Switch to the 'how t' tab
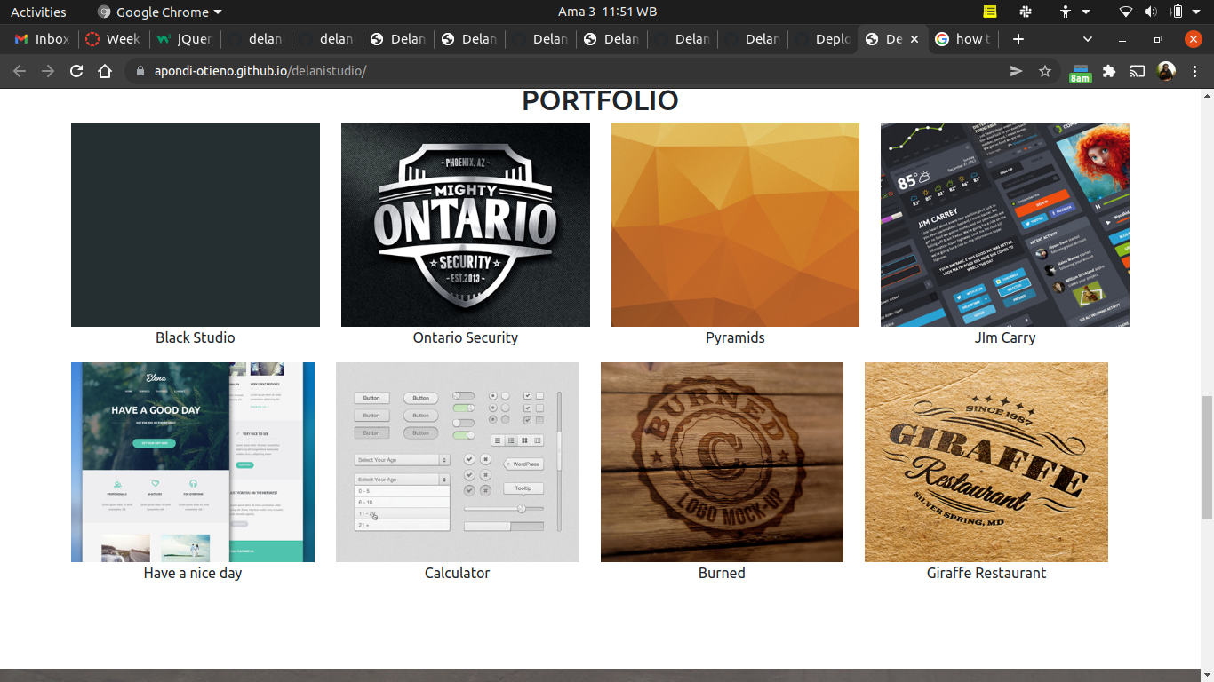 click(x=964, y=39)
